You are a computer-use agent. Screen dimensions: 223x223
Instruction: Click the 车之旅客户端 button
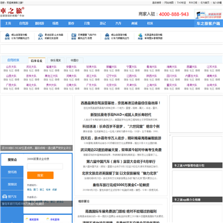point(208,24)
